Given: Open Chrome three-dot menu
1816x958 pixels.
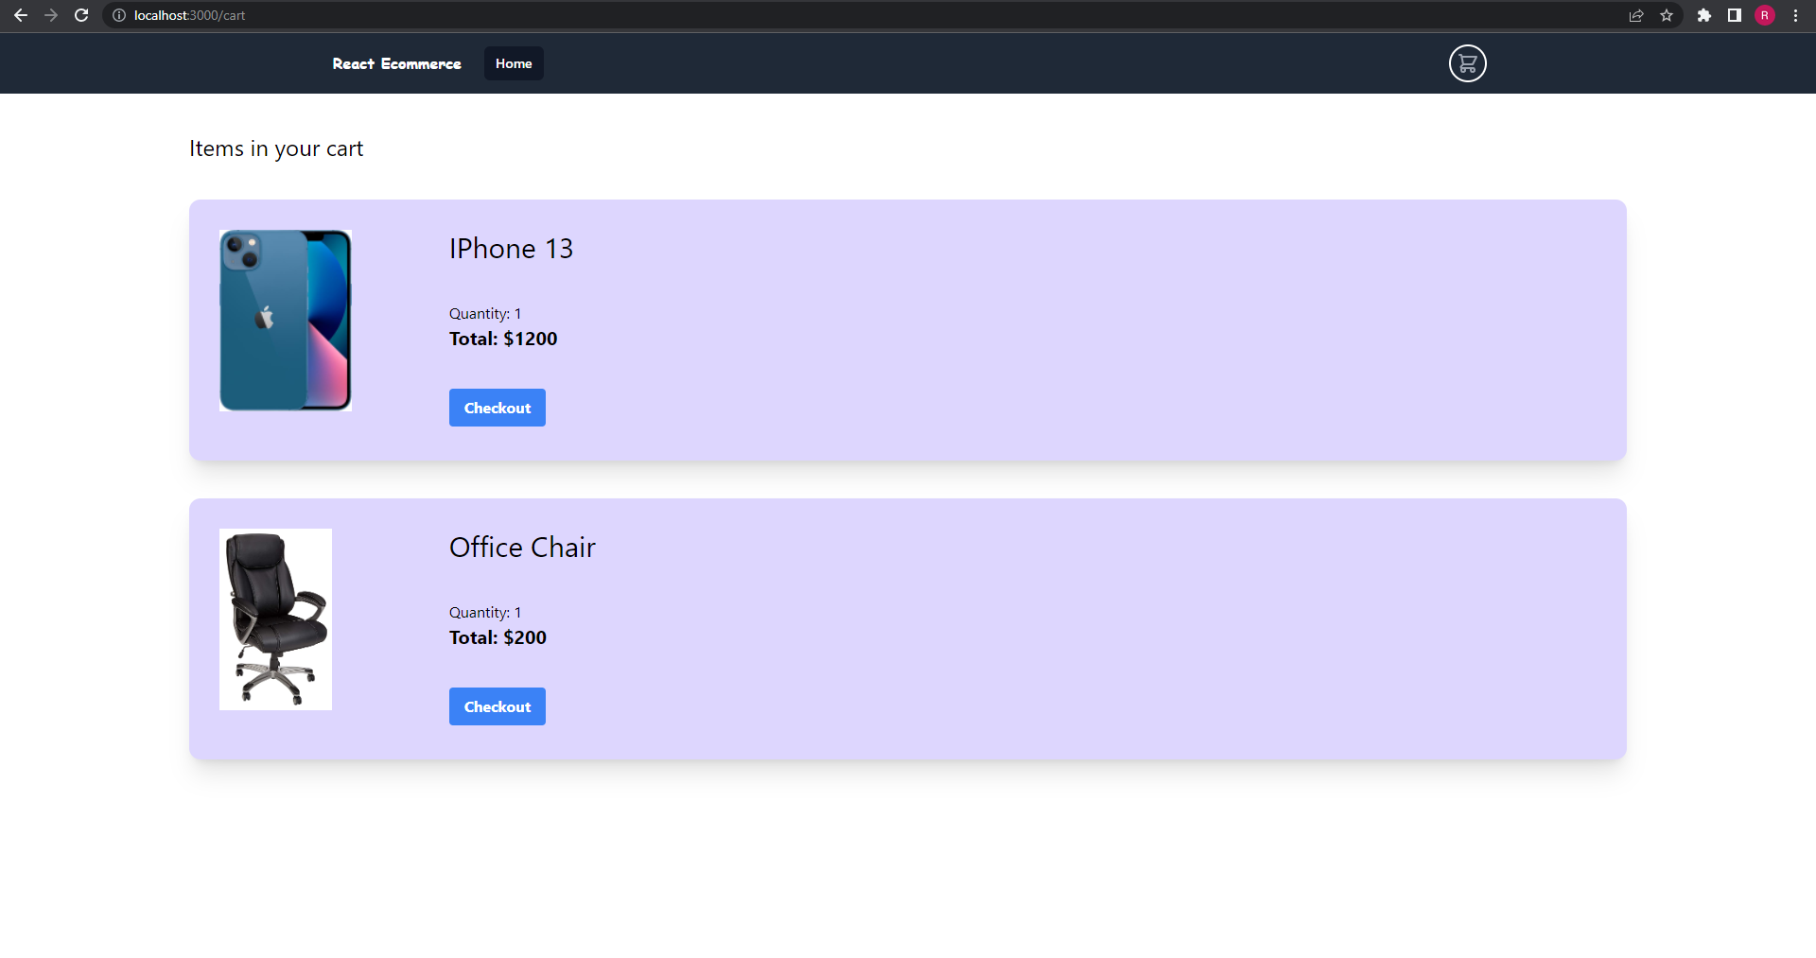Looking at the screenshot, I should (x=1795, y=15).
